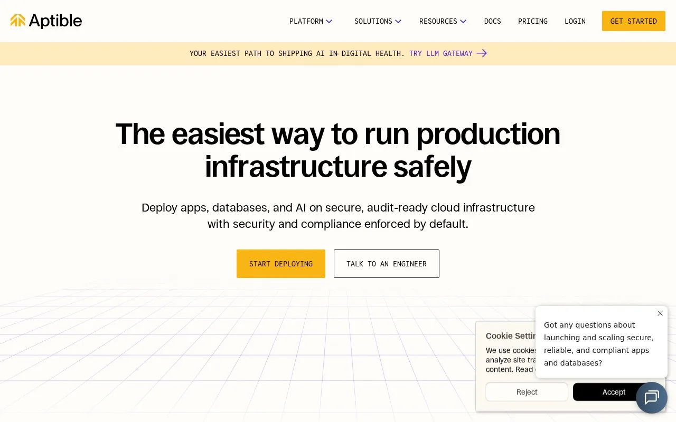Reject cookies in the cookie banner
676x422 pixels.
click(x=527, y=392)
